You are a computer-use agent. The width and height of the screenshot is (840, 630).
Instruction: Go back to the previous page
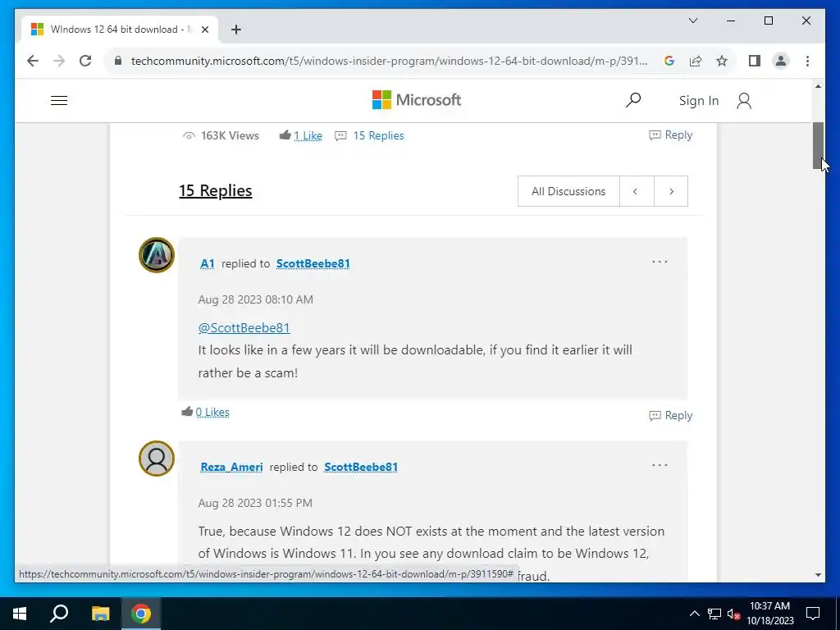[33, 61]
